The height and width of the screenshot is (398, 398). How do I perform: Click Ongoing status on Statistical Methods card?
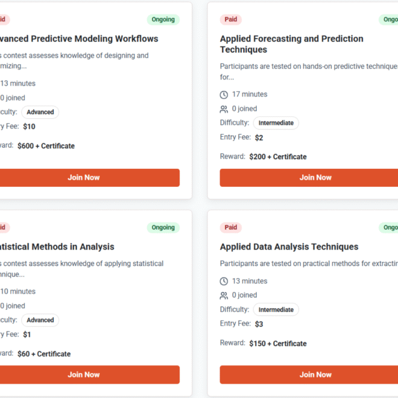[163, 227]
